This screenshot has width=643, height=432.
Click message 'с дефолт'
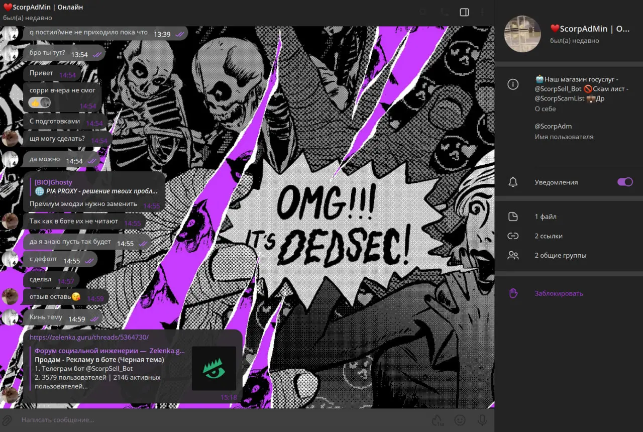click(60, 259)
